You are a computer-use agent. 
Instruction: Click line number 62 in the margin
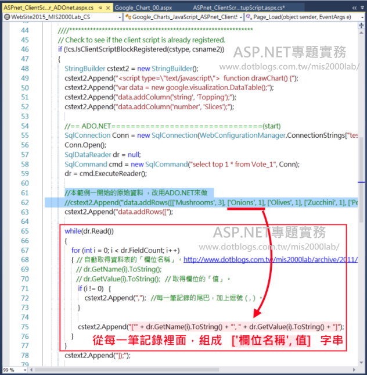coord(24,202)
